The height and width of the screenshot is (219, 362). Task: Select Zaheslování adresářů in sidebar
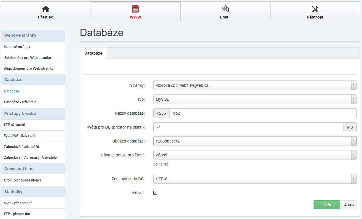21,147
